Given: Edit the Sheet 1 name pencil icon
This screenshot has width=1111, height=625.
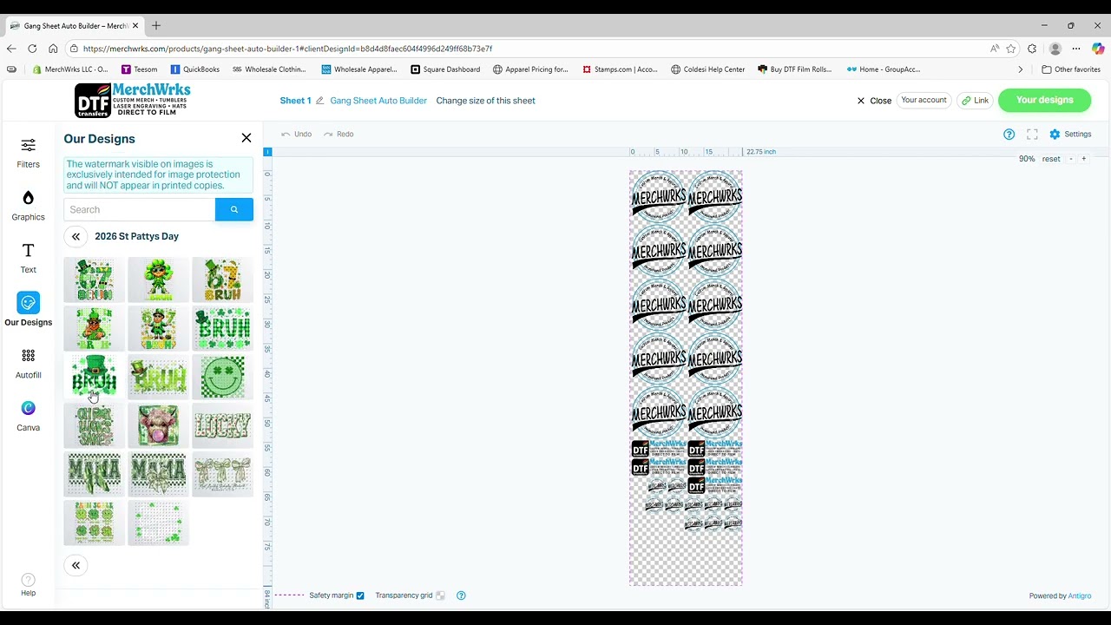Looking at the screenshot, I should (x=320, y=101).
